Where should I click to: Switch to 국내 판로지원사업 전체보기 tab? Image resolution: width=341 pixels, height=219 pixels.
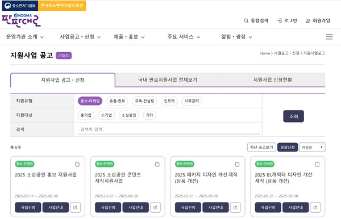[x=168, y=80]
